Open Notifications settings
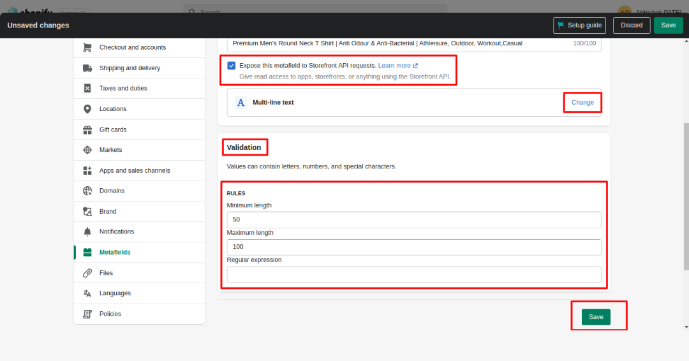Viewport: 689px width, 361px height. [139, 232]
